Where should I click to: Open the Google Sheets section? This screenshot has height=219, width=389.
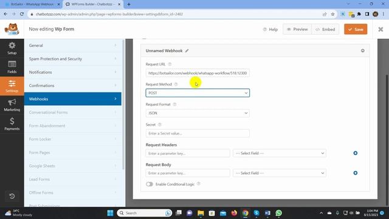coord(73,166)
